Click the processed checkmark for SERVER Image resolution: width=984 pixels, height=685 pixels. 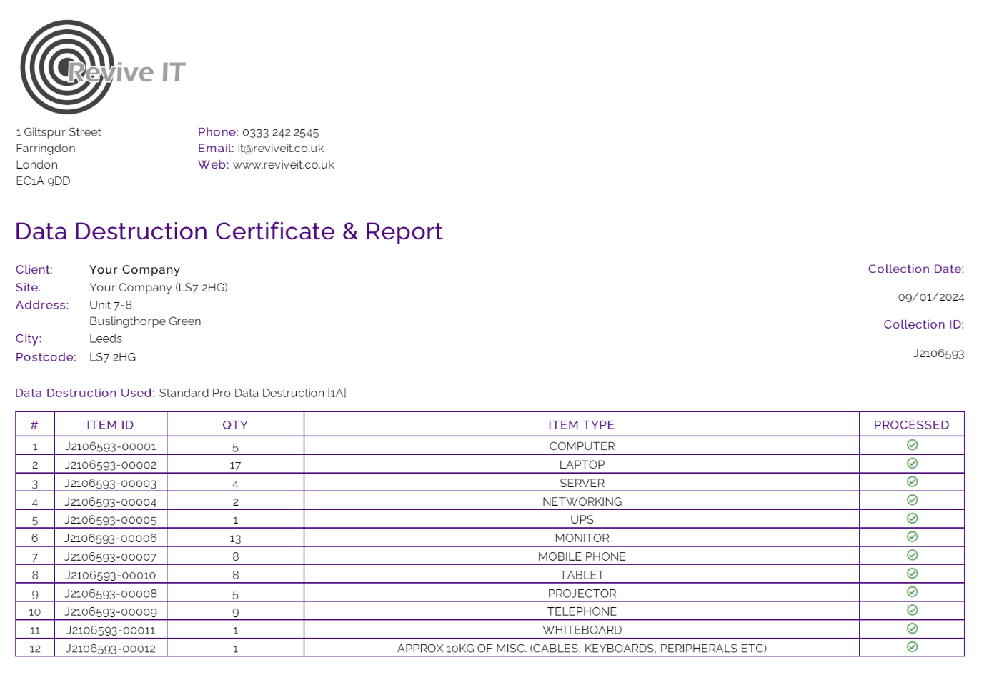pyautogui.click(x=913, y=483)
